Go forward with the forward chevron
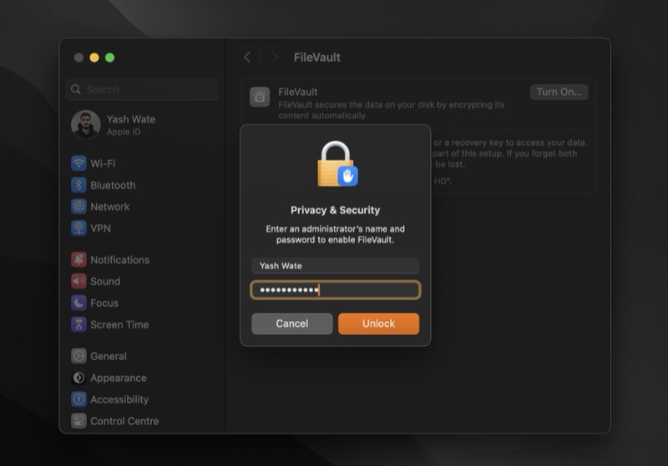Viewport: 668px width, 466px height. [275, 58]
